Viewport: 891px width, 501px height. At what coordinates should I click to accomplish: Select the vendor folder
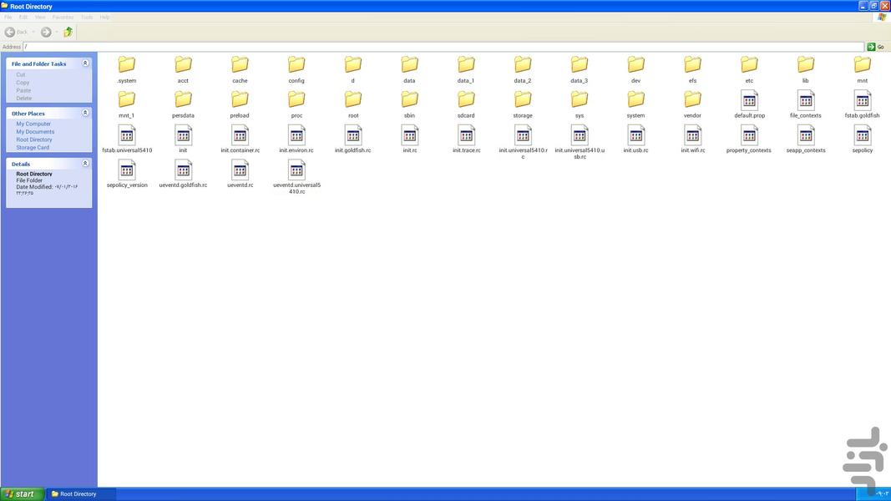click(692, 100)
